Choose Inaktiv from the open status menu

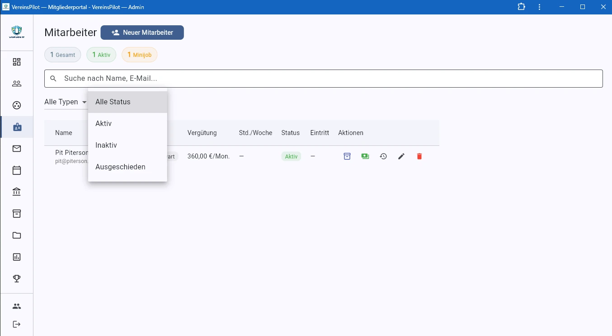(106, 145)
